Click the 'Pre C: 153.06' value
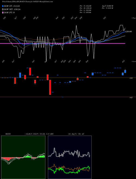 (85, 12)
